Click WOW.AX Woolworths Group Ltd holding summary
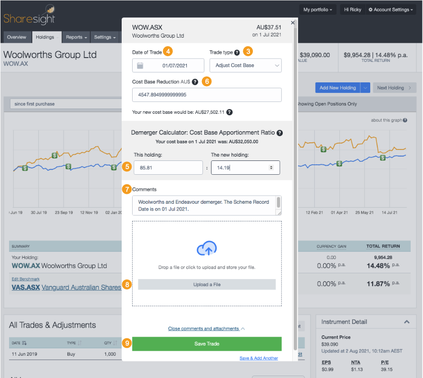The width and height of the screenshot is (423, 378). point(59,266)
